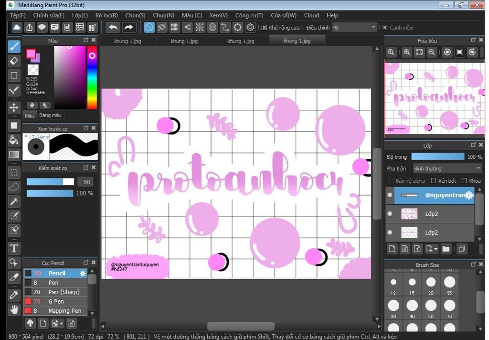This screenshot has width=489, height=340.
Task: Click the canvas horizontal scrollbar
Action: 241,326
